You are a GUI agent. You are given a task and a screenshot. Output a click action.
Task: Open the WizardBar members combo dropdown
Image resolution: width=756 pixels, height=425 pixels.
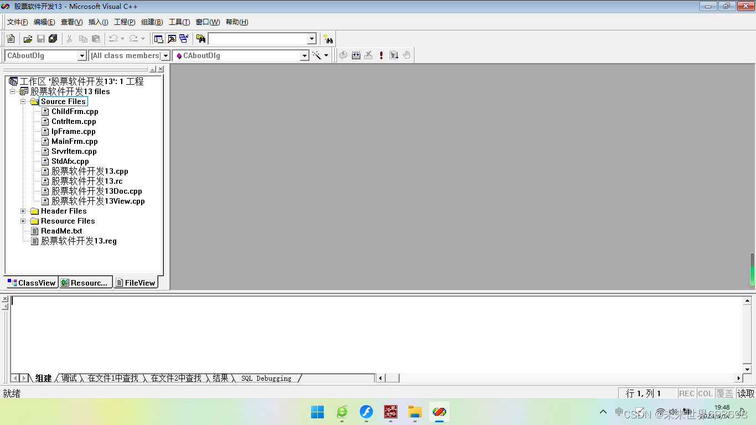304,55
